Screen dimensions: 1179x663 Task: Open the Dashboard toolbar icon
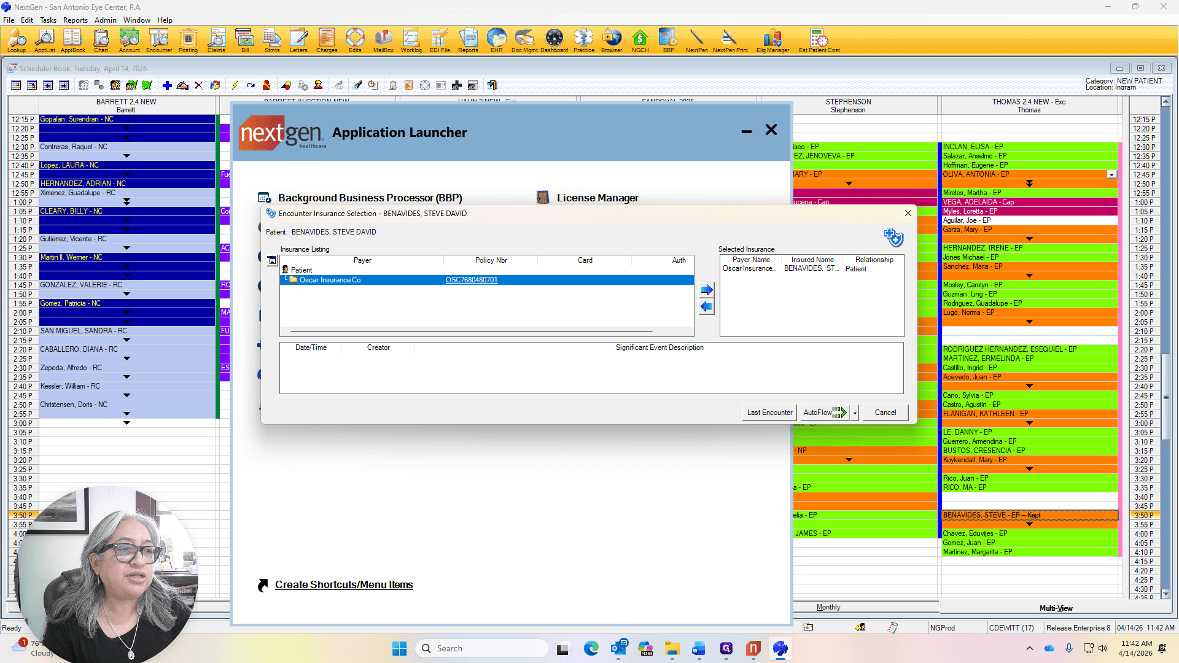(x=554, y=41)
